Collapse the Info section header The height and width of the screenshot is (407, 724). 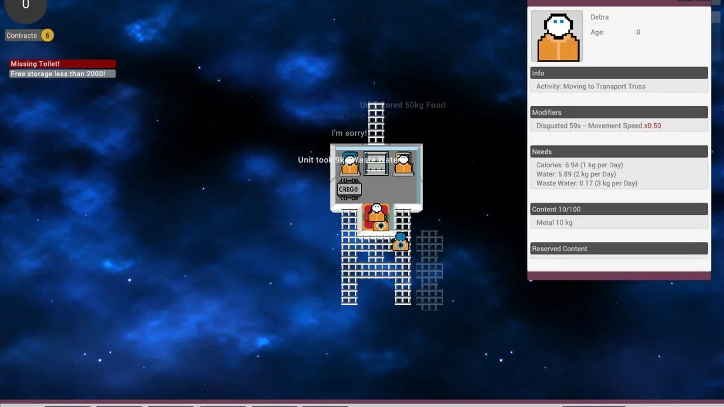point(619,73)
